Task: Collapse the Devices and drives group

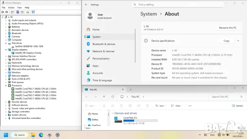Action: (x=113, y=113)
